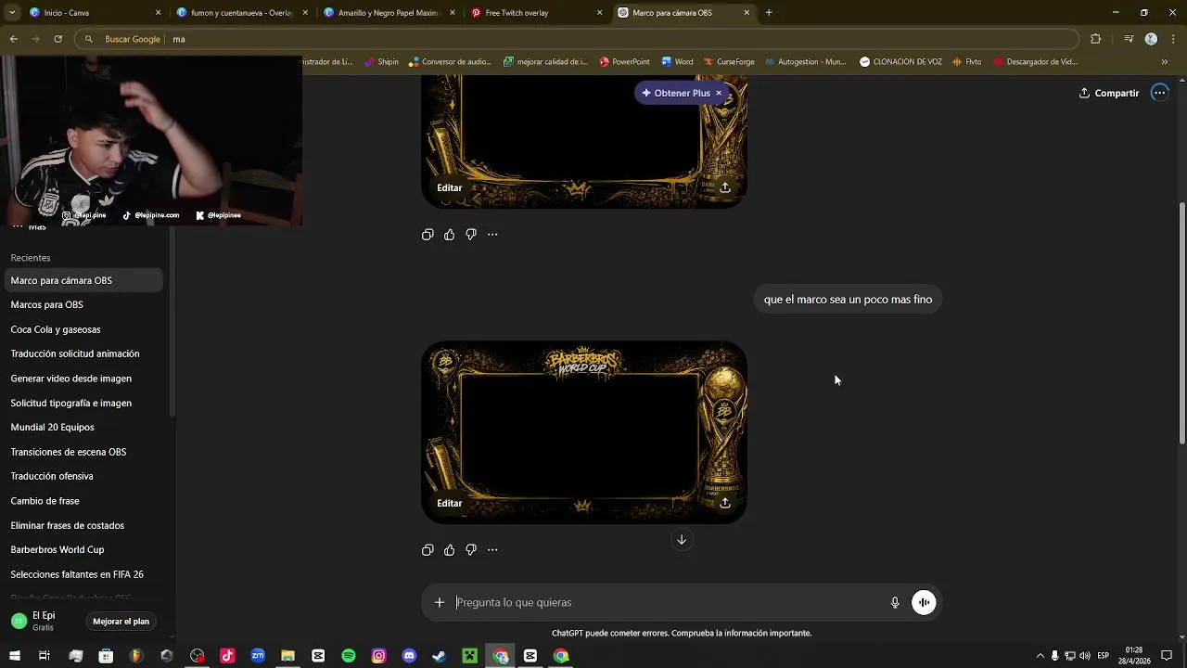The image size is (1187, 668).
Task: Click the Compartir button
Action: point(1109,93)
